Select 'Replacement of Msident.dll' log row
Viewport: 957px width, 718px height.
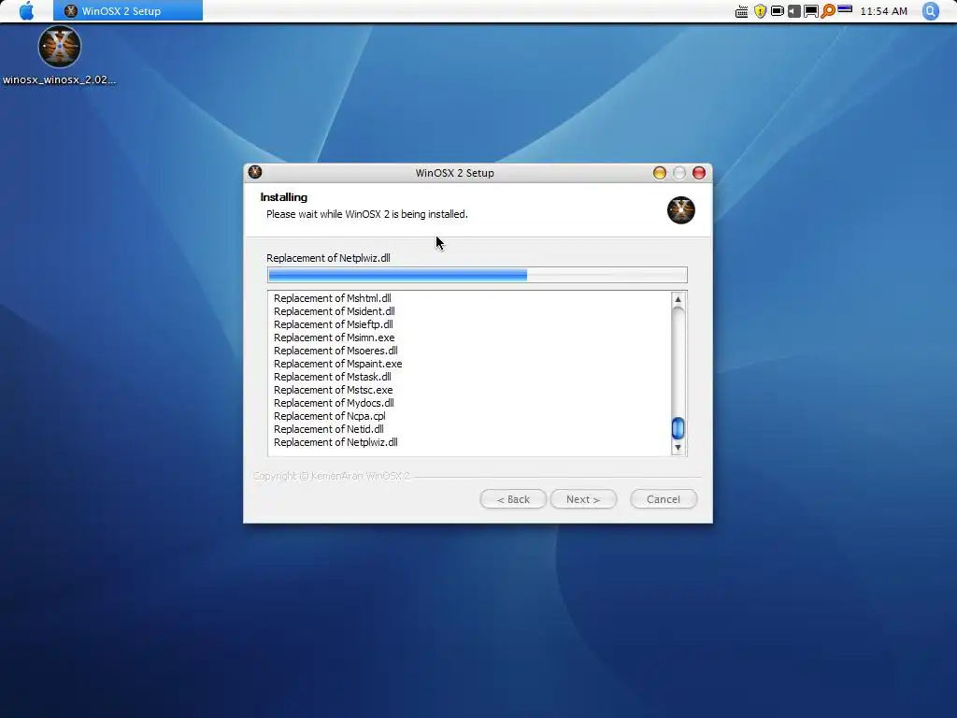point(334,311)
